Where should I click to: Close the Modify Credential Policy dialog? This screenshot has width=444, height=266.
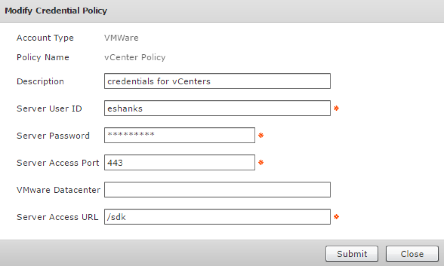412,254
